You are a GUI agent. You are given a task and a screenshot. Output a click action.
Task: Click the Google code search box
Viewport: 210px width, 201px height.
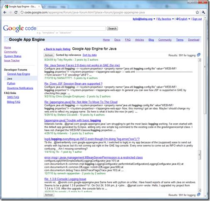tap(71, 28)
